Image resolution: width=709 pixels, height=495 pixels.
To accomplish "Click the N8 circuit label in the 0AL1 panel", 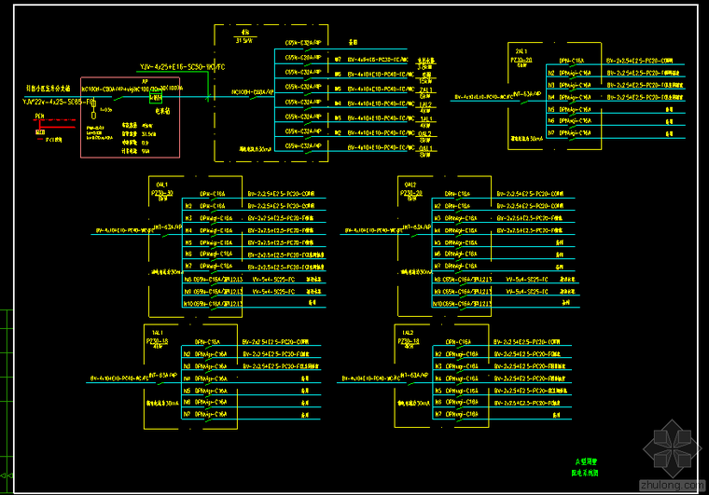I will (188, 279).
